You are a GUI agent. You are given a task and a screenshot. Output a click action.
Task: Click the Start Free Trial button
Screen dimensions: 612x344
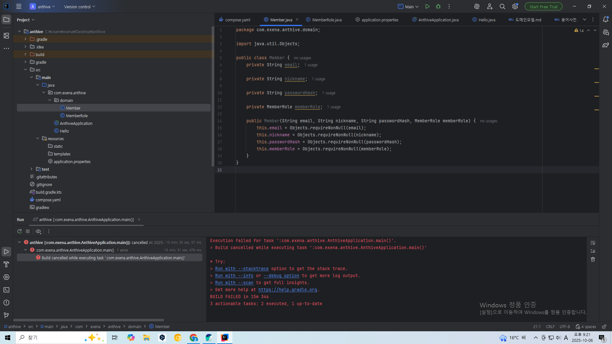click(543, 7)
